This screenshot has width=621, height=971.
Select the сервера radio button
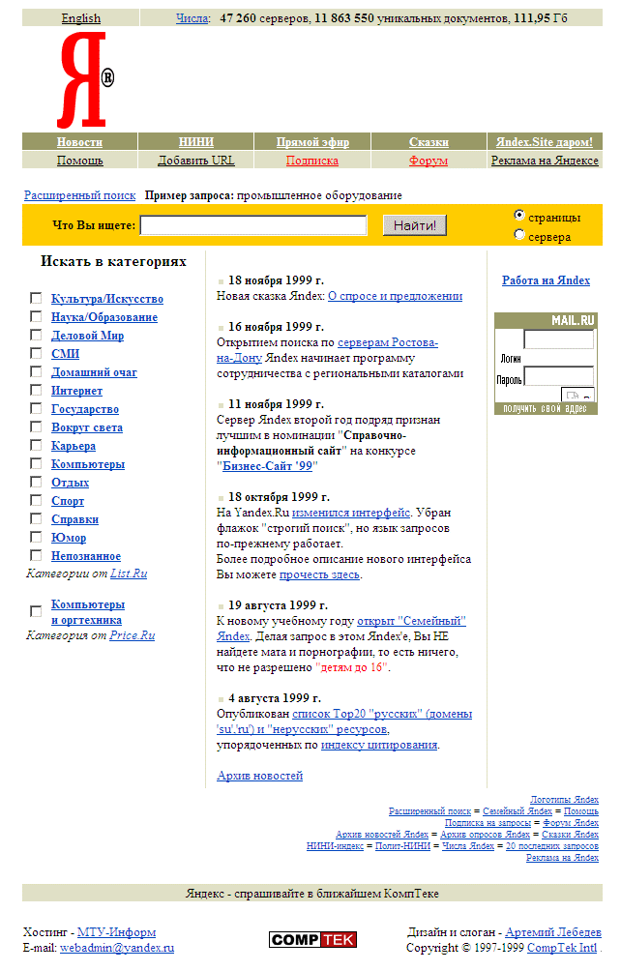(519, 235)
